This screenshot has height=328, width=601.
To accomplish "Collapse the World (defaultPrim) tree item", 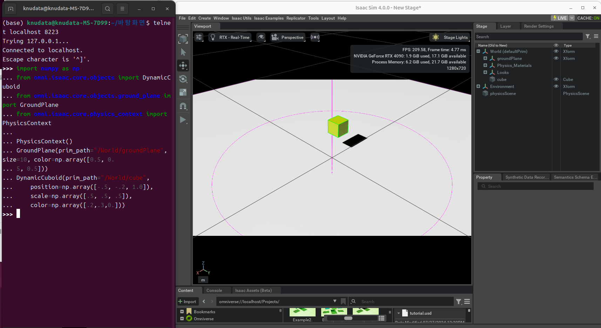I will 479,51.
